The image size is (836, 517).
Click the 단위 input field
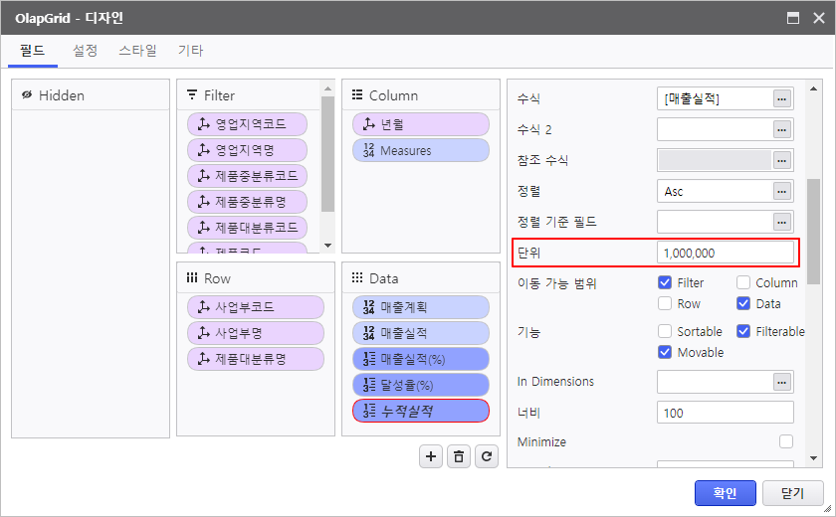(x=725, y=253)
